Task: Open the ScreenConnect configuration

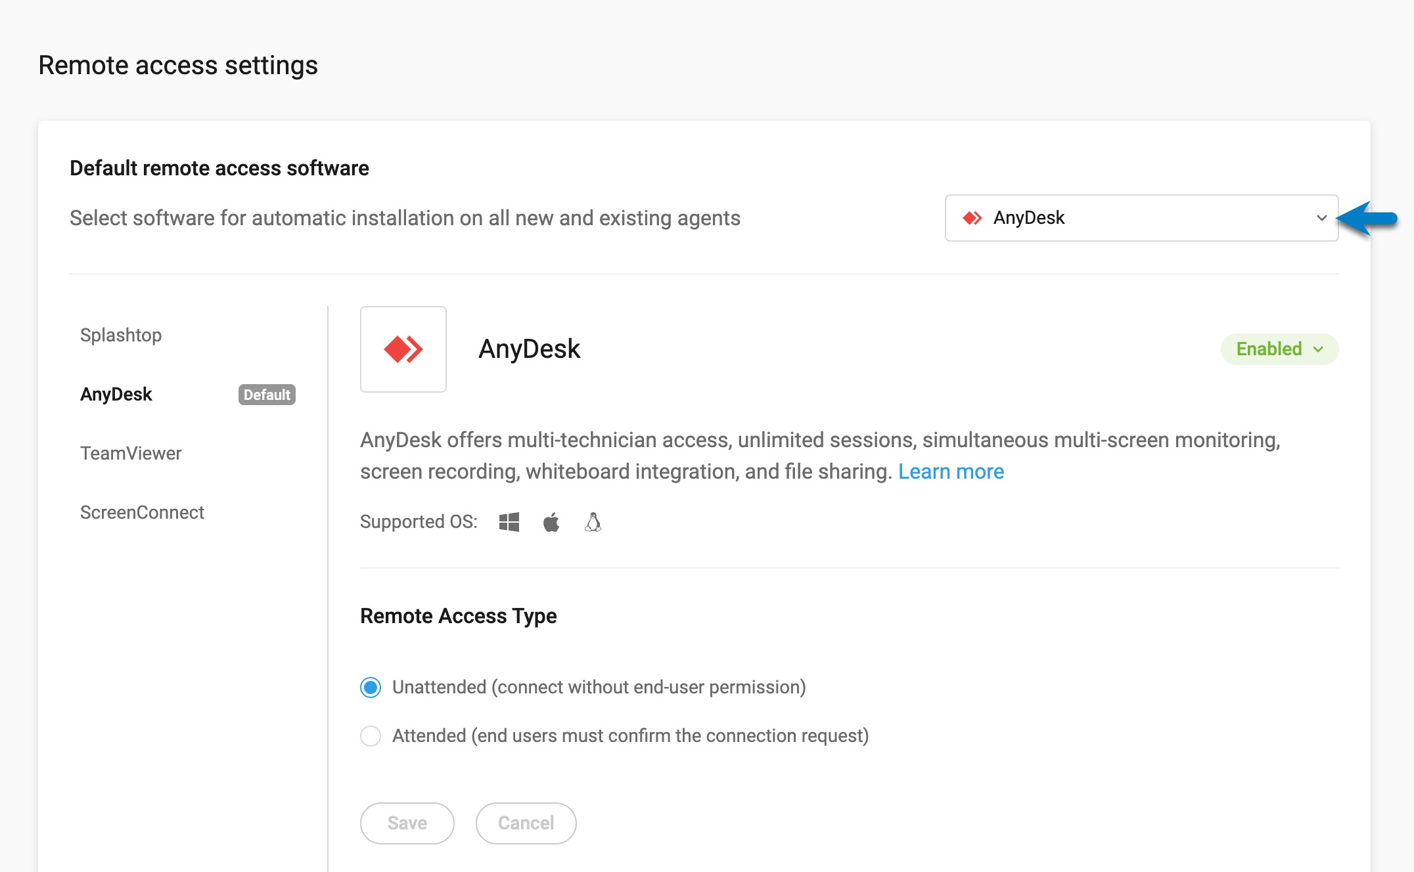Action: click(142, 512)
